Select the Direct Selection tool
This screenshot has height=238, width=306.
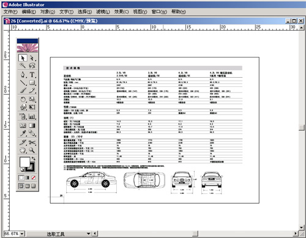click(32, 58)
